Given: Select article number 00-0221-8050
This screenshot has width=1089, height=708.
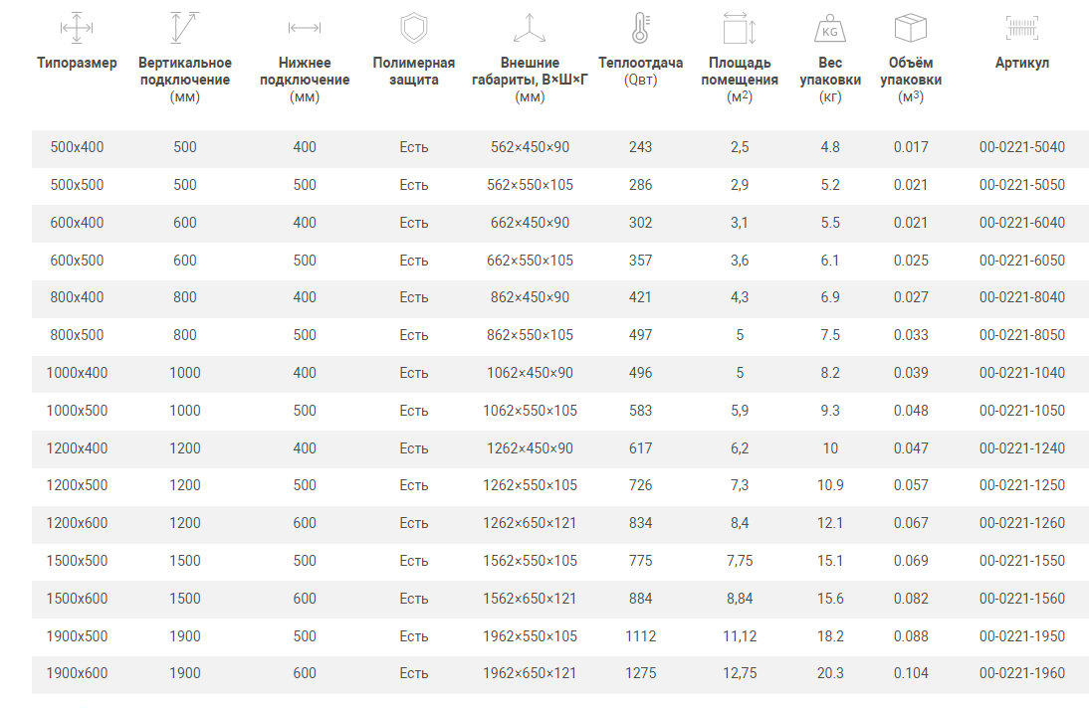Looking at the screenshot, I should pyautogui.click(x=1021, y=335).
